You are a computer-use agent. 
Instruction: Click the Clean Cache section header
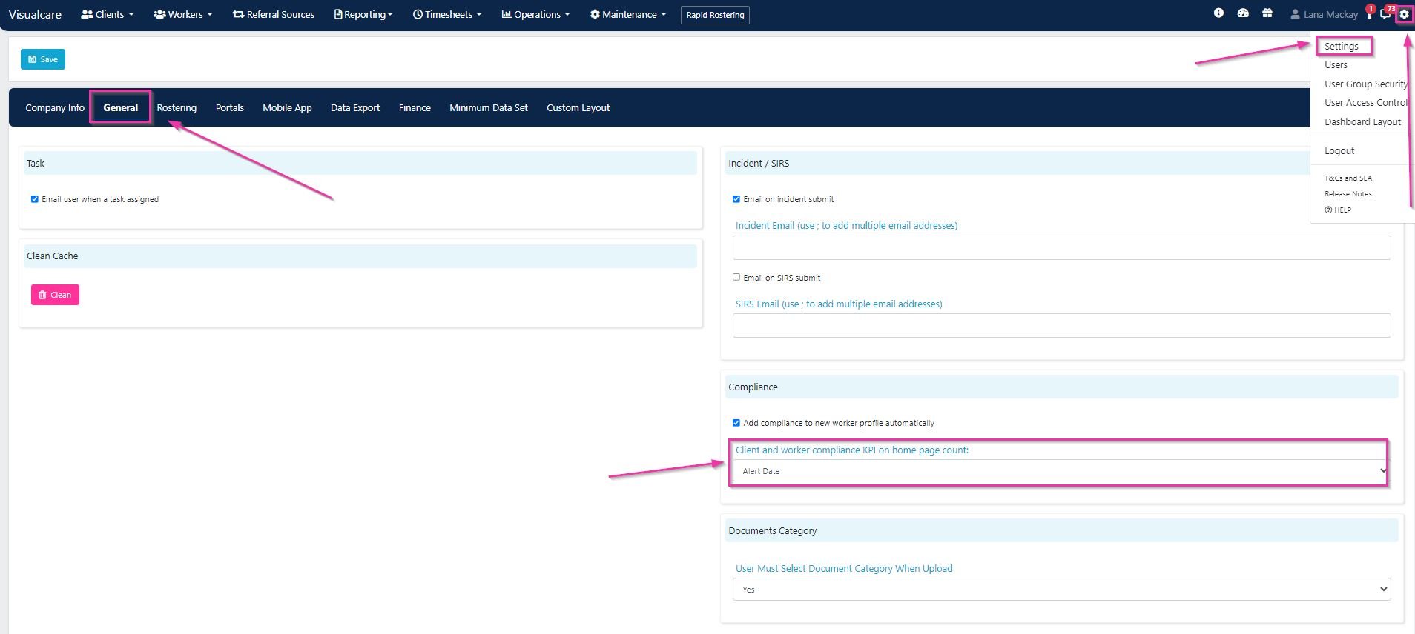[x=360, y=256]
